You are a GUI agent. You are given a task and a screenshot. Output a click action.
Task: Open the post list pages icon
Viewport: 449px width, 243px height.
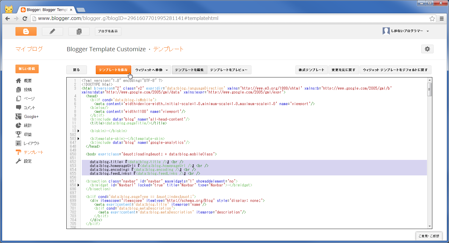[x=79, y=31]
